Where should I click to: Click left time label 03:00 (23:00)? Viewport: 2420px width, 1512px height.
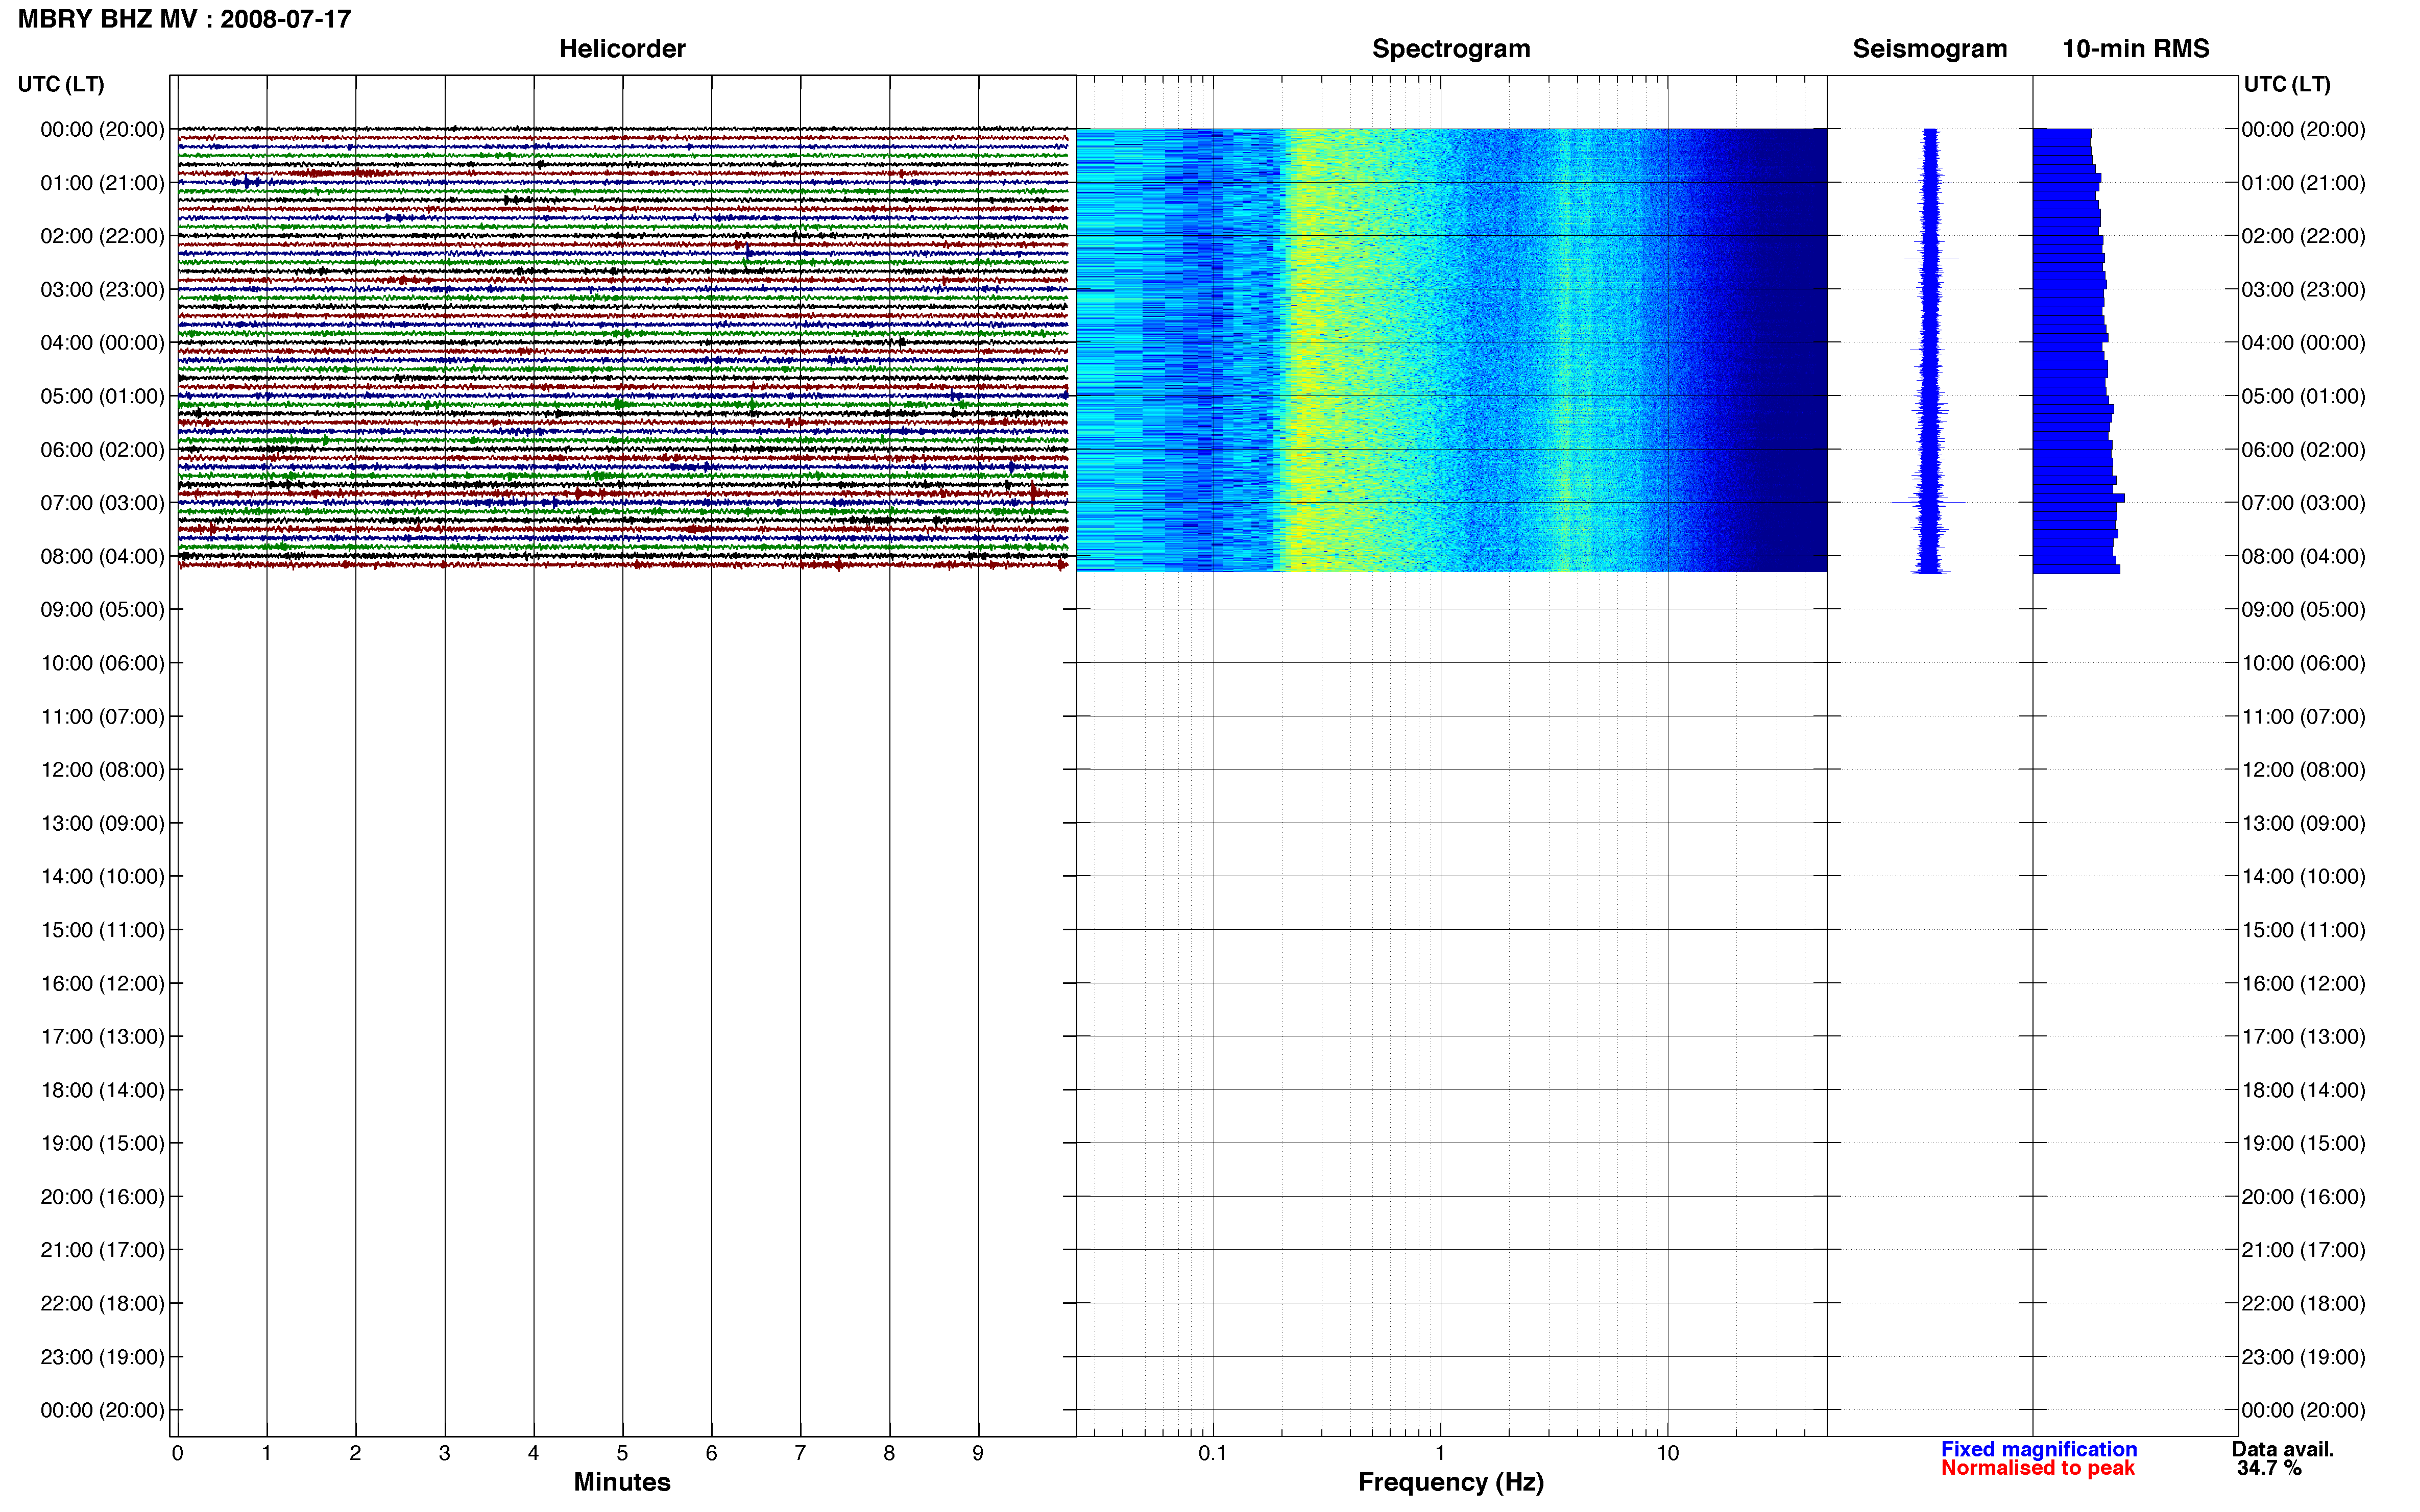tap(102, 289)
